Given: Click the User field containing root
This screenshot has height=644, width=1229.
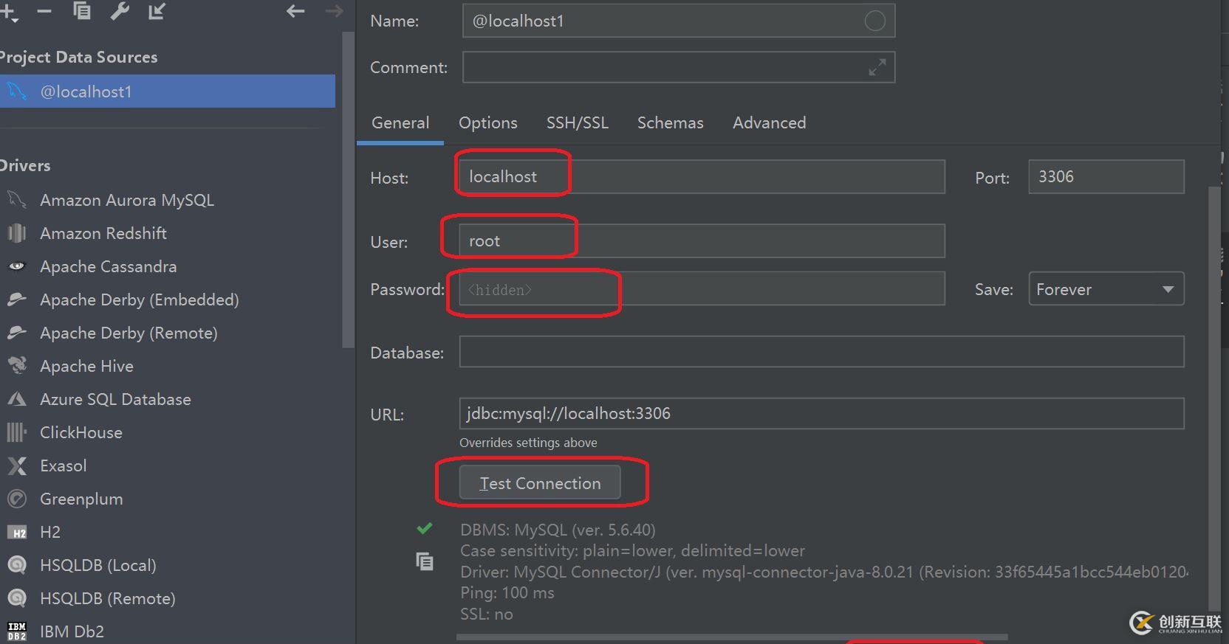Looking at the screenshot, I should click(x=702, y=240).
